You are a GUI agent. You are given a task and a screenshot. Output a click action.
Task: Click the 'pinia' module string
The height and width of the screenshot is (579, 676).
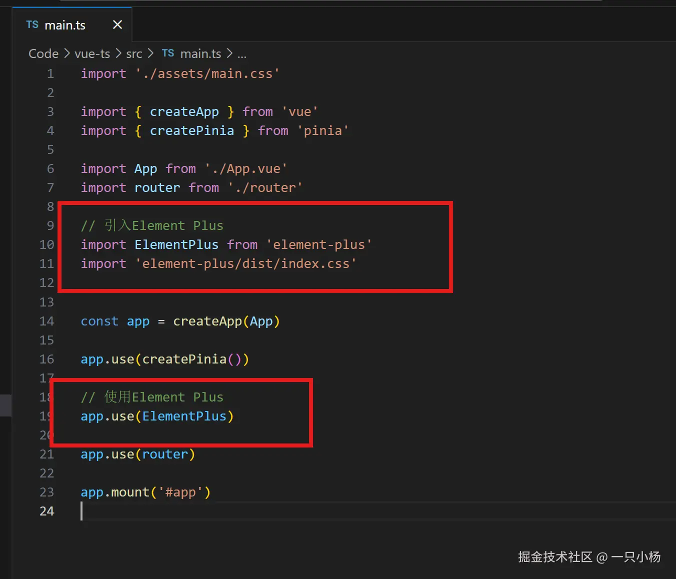pyautogui.click(x=323, y=131)
